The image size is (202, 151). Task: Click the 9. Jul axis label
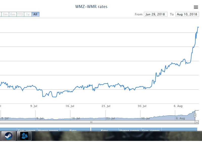point(34,106)
